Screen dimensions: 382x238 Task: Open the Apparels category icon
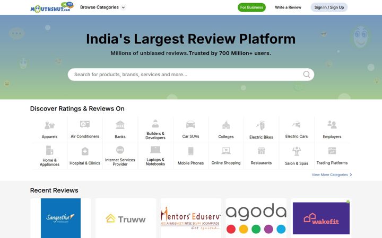pyautogui.click(x=49, y=125)
